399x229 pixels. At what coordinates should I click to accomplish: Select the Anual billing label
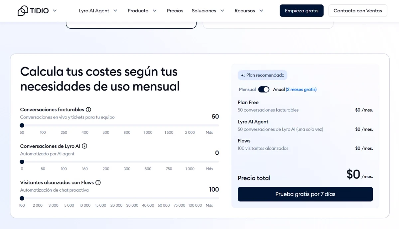tap(279, 90)
